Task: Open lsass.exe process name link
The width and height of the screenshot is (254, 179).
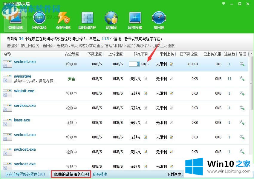Action: 22,120
